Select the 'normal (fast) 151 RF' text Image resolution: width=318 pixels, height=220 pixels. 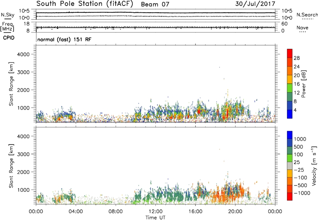tap(64, 39)
